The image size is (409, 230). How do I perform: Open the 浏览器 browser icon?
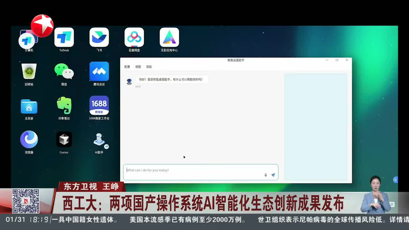pyautogui.click(x=29, y=140)
